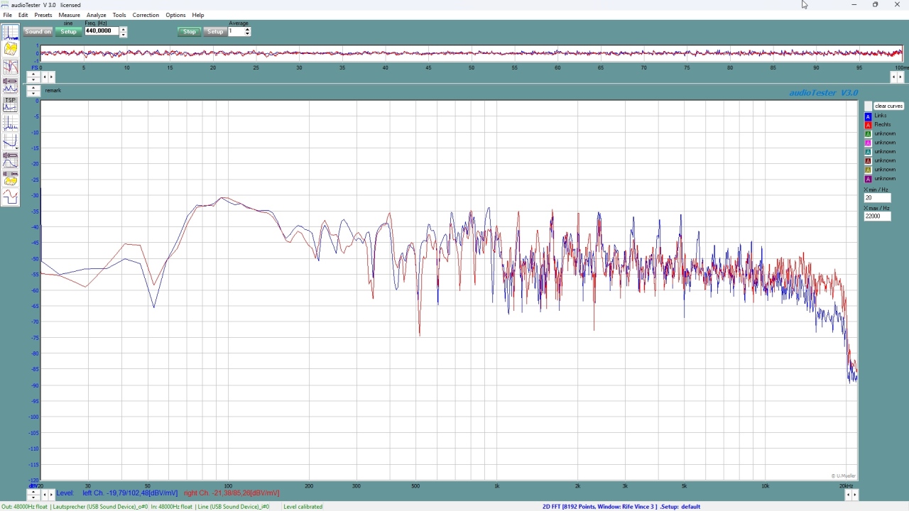Click scope time axis right arrow at left
The width and height of the screenshot is (909, 511).
(51, 77)
